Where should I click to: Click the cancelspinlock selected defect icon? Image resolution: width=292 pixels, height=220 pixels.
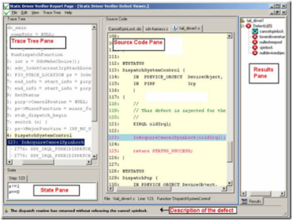[255, 32]
